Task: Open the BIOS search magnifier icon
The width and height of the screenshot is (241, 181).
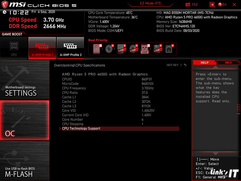Action: [212, 5]
